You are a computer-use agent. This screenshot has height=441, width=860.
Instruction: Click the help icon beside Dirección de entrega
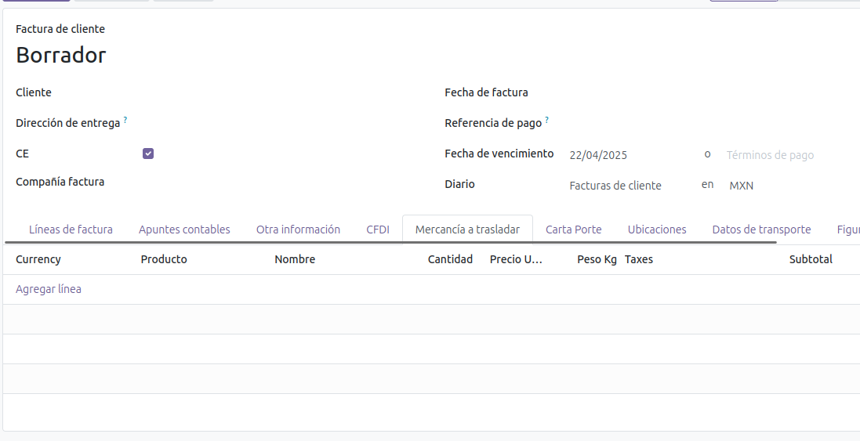click(125, 121)
